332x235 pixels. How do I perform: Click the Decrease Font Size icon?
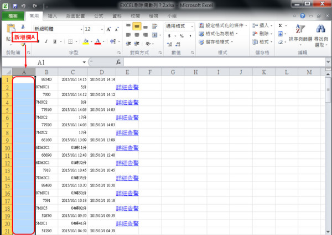(117, 29)
